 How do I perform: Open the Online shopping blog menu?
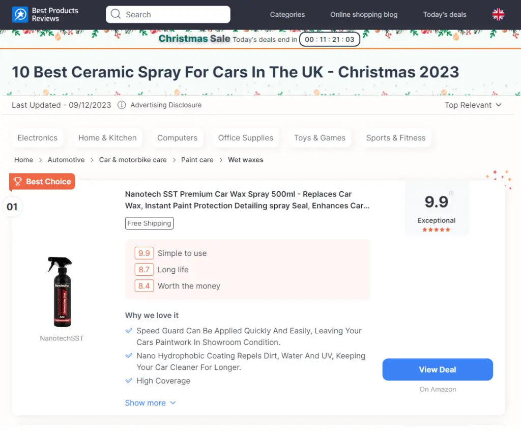coord(363,14)
